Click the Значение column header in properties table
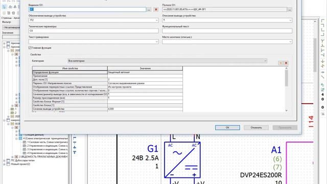327x184 pixels. (x=145, y=68)
